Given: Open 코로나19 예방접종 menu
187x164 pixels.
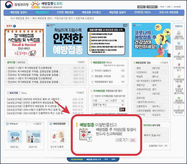Looking at the screenshot, I should coord(168,12).
